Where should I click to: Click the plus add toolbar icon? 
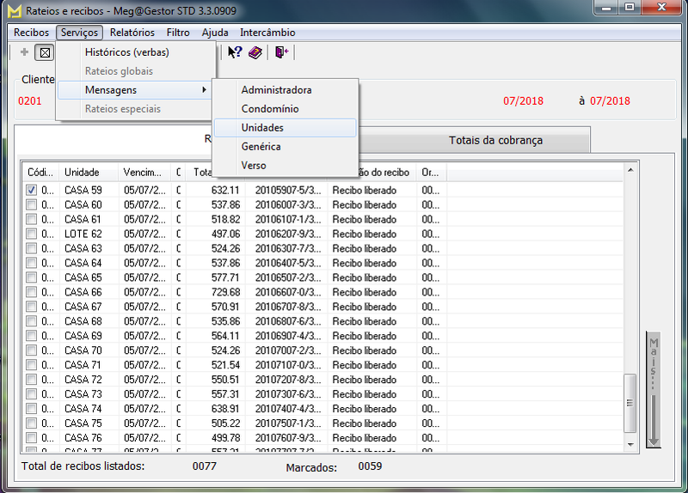click(24, 52)
